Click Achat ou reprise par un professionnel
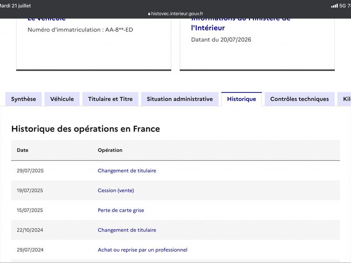 143,250
